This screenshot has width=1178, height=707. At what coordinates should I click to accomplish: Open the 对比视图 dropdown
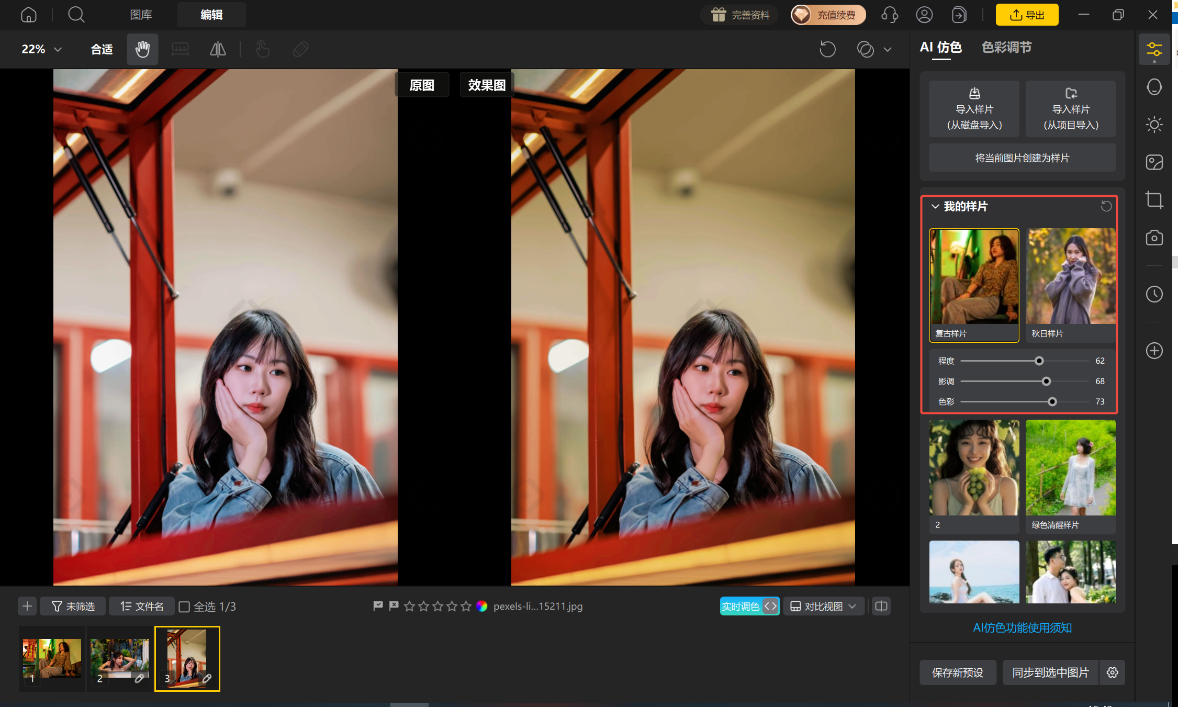pyautogui.click(x=823, y=606)
